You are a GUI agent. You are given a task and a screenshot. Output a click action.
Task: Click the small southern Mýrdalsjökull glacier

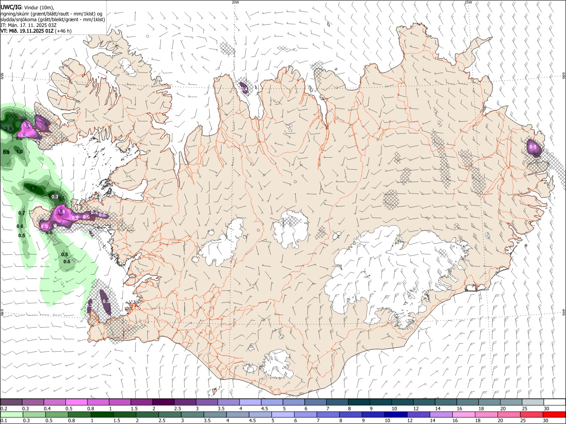tap(276, 364)
